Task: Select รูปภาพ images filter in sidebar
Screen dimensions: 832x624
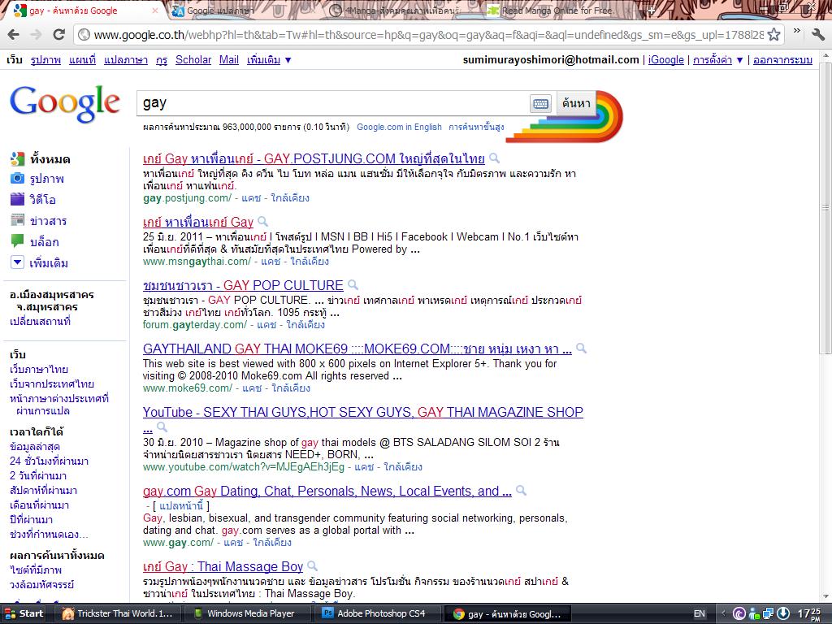Action: pos(37,179)
